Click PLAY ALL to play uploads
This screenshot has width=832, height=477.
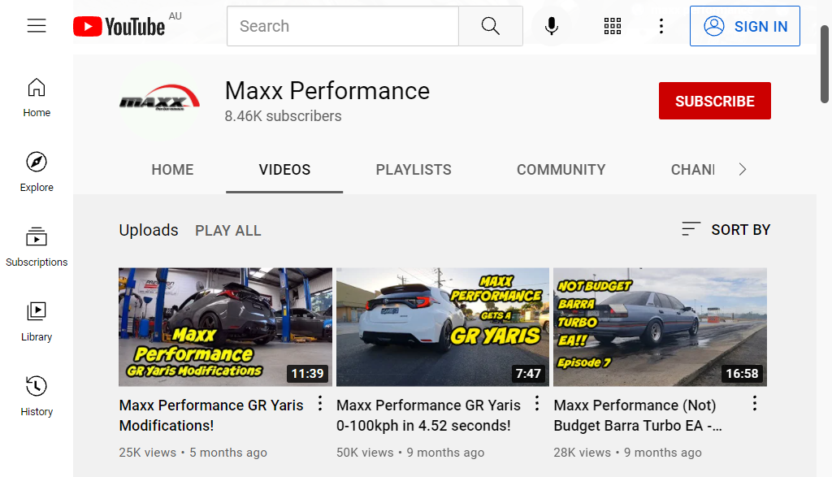tap(227, 231)
